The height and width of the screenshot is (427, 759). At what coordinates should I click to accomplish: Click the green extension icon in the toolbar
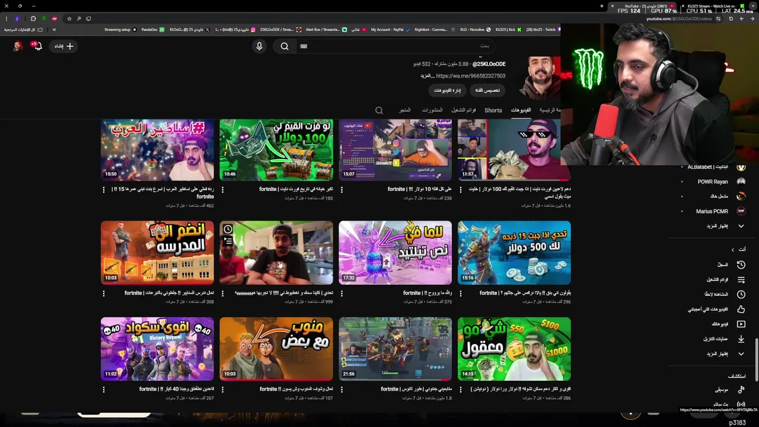point(44,18)
